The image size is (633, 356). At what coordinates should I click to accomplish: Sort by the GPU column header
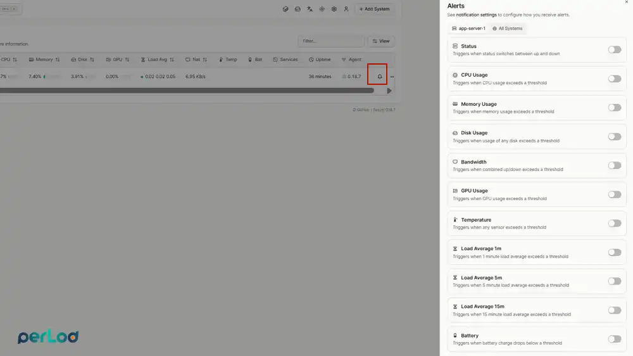click(x=118, y=60)
